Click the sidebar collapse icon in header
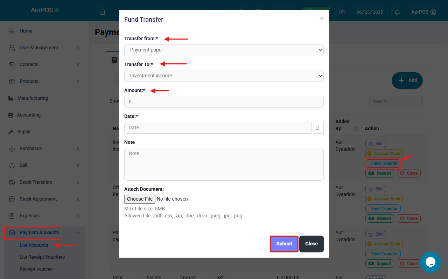This screenshot has width=448, height=279. point(102,12)
